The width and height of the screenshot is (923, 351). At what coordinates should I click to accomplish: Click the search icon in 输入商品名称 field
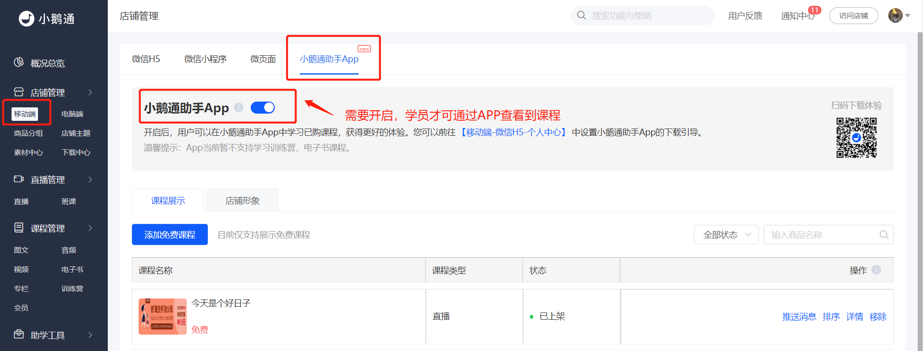click(x=884, y=234)
